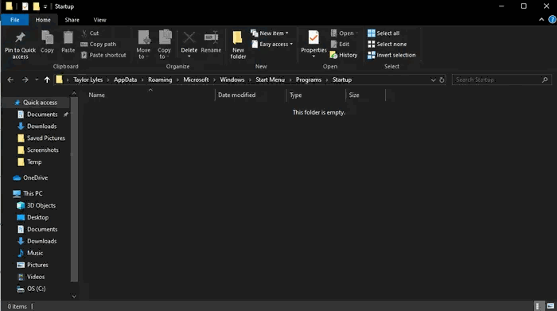Select This PC in the sidebar
The height and width of the screenshot is (311, 557).
pos(28,193)
